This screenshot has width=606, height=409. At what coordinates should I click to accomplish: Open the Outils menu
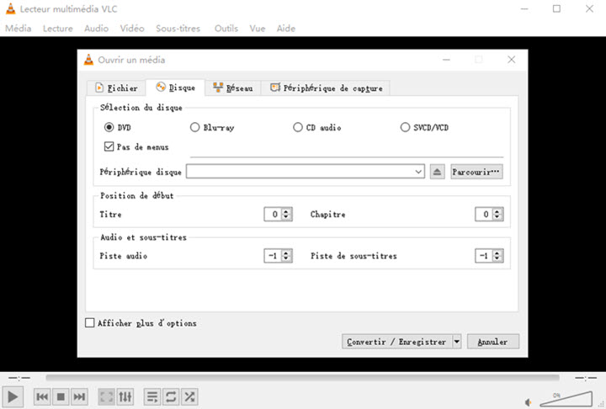[x=226, y=29]
